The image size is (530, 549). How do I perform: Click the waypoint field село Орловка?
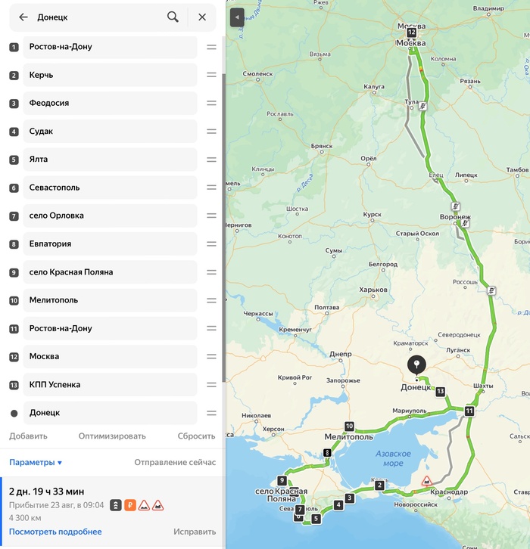[110, 216]
